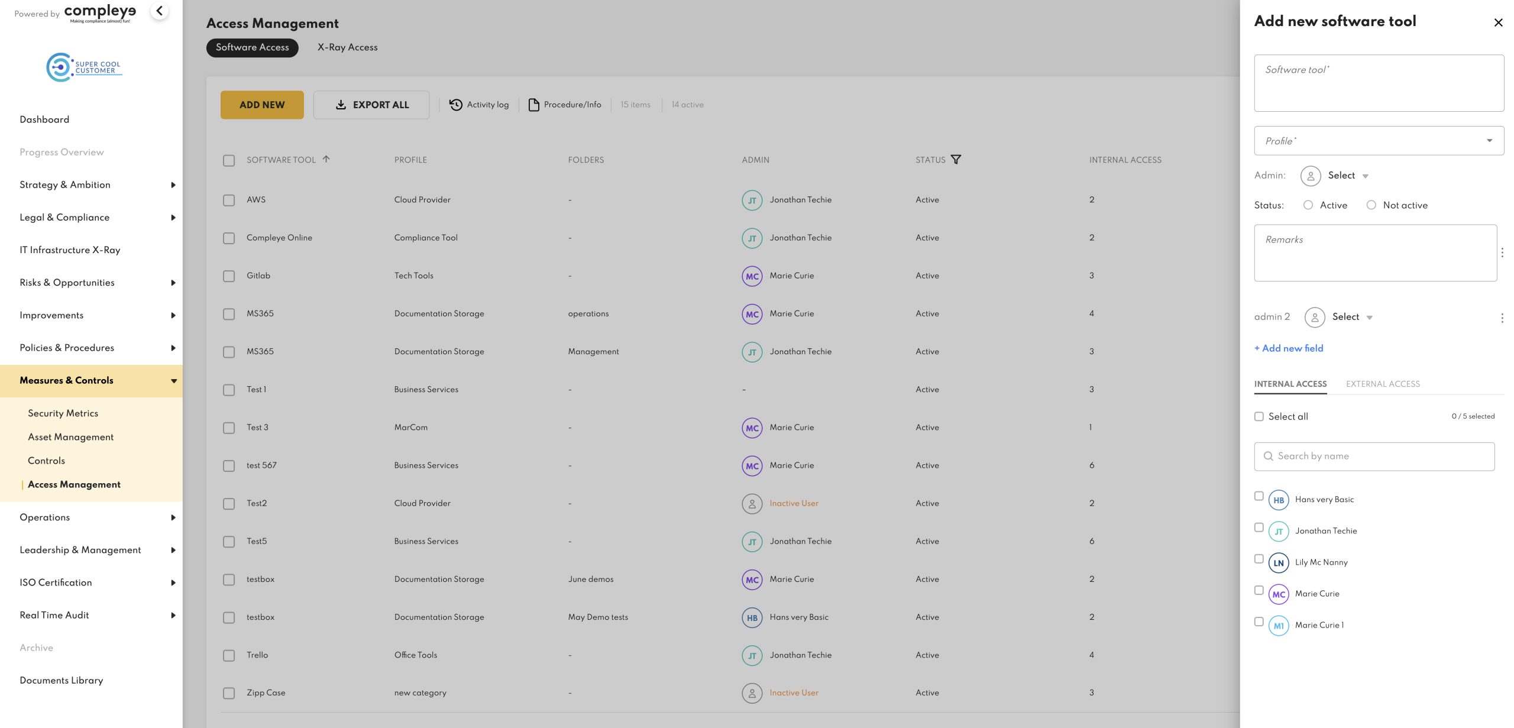Image resolution: width=1514 pixels, height=728 pixels.
Task: Open the three-dot menu beside Remarks
Action: (1502, 253)
